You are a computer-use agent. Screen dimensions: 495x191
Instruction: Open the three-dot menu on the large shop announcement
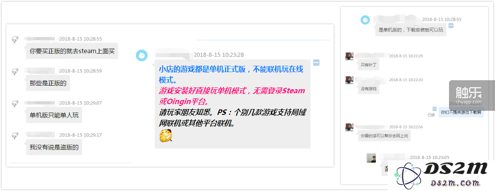tap(316, 63)
